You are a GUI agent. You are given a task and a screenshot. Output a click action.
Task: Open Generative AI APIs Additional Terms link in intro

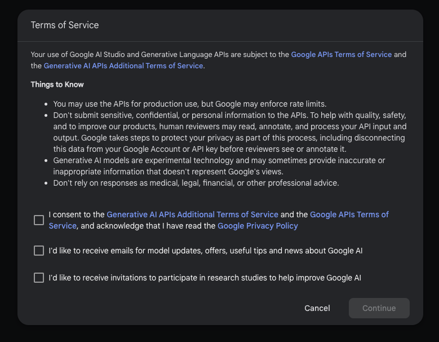(x=123, y=66)
